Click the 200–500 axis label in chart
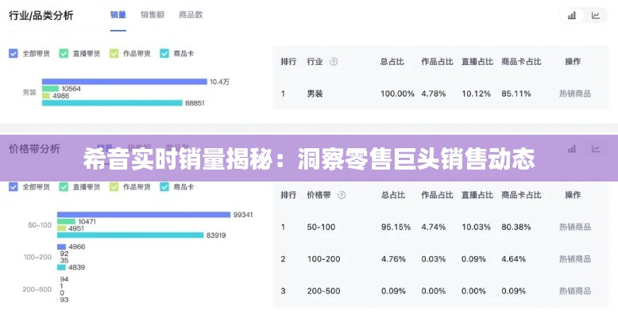Viewport: 618px width, 317px height. (37, 289)
